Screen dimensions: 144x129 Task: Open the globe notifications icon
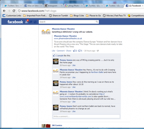(x=35, y=22)
